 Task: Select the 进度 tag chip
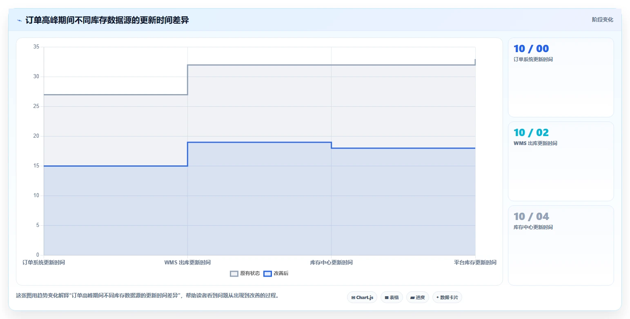(418, 297)
